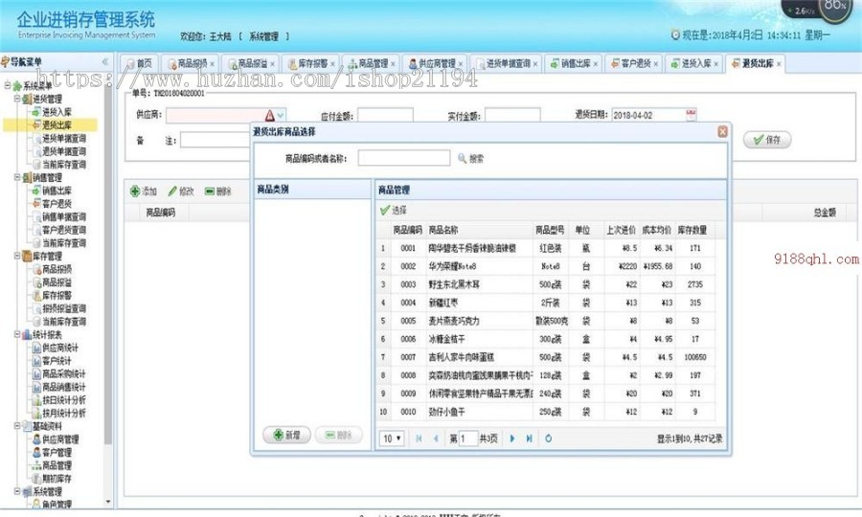Go to the previous page
This screenshot has height=517, width=862.
pyautogui.click(x=436, y=438)
